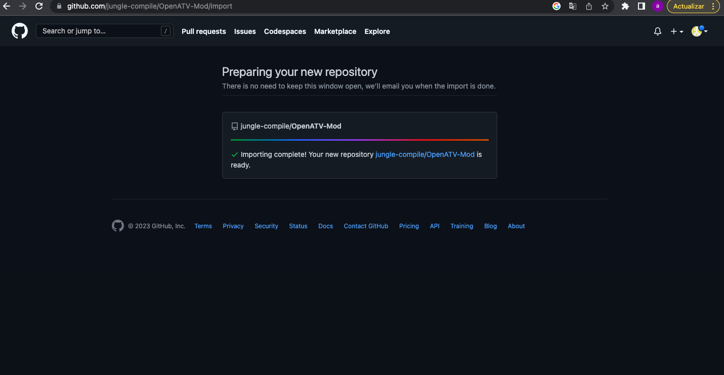Open the notifications bell

point(657,31)
